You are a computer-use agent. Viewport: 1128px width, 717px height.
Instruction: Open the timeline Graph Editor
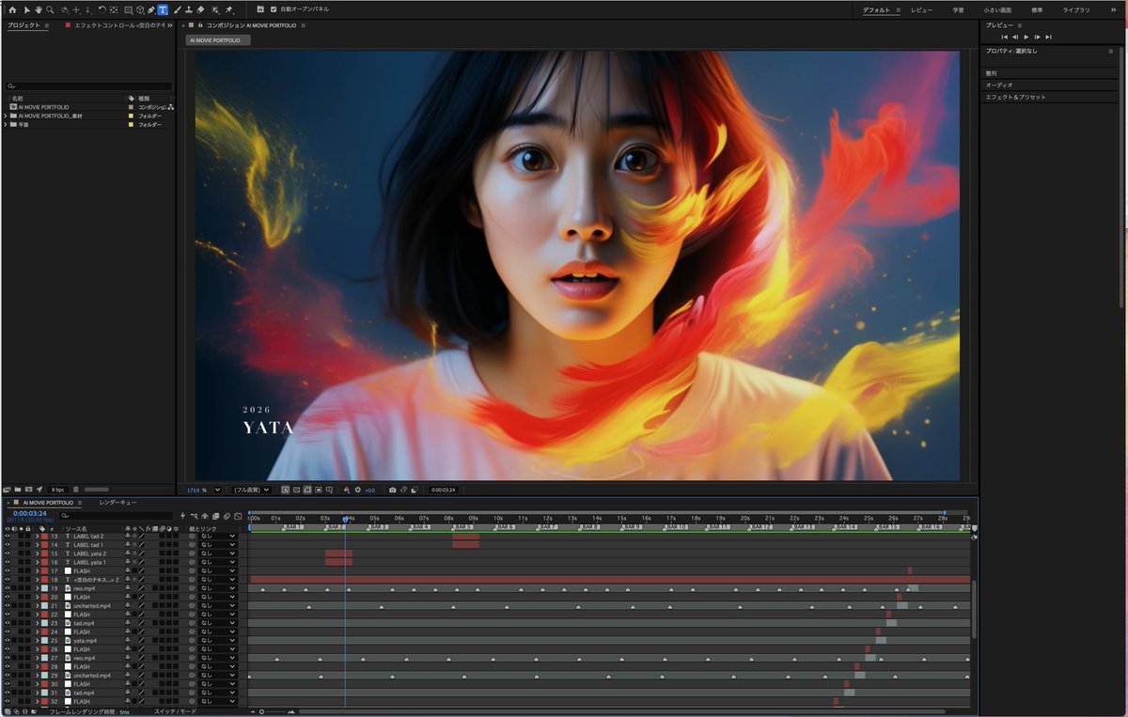238,516
